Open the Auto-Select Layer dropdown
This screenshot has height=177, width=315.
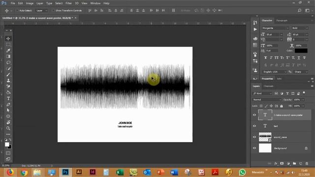(x=41, y=10)
